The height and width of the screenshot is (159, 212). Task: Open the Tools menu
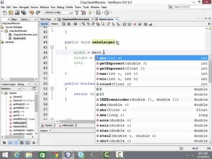pyautogui.click(x=86, y=7)
